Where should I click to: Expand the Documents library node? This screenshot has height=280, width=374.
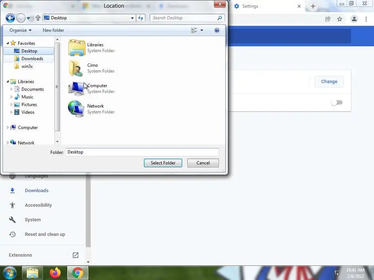(x=11, y=89)
